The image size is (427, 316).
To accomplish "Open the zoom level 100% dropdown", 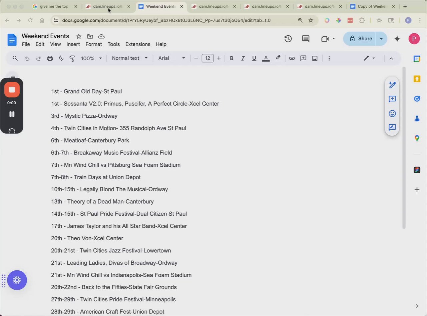I will (91, 58).
